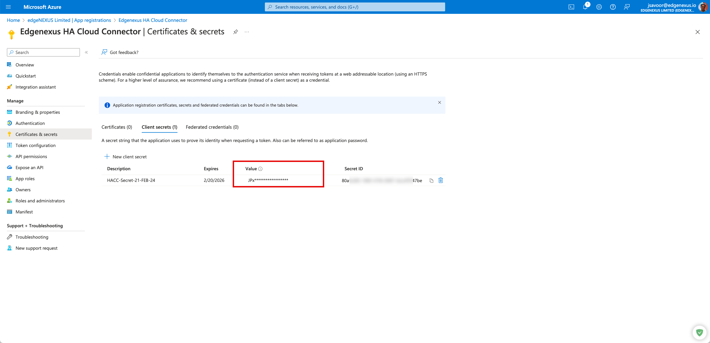Collapse the left navigation sidebar
This screenshot has width=710, height=343.
point(86,52)
